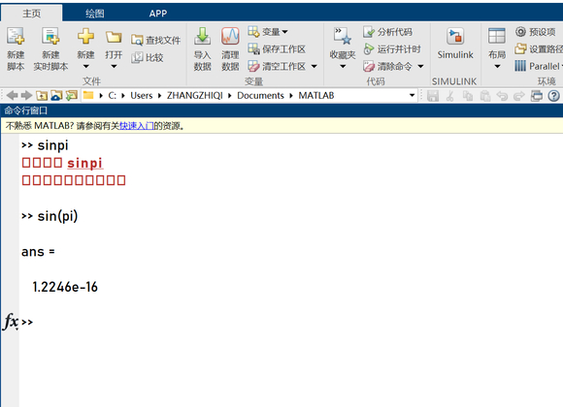Expand the Clear Workspace (清空工作区) dropdown arrow

[314, 66]
